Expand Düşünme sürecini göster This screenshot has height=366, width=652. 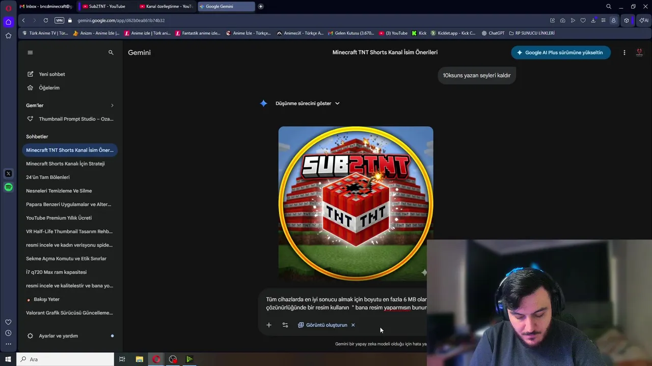pos(308,103)
